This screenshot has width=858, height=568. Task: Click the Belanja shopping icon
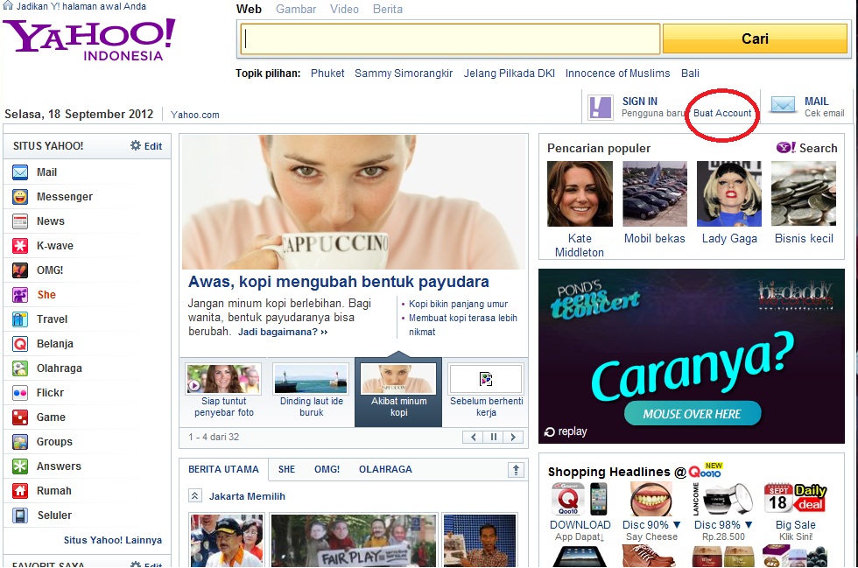coord(20,344)
